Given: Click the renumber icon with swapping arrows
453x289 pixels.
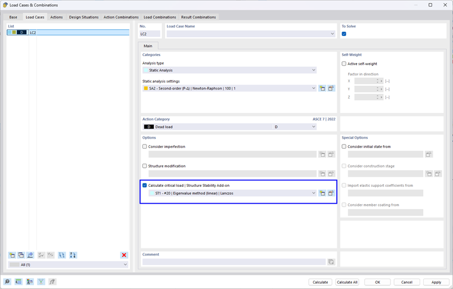Looking at the screenshot, I should (x=62, y=255).
